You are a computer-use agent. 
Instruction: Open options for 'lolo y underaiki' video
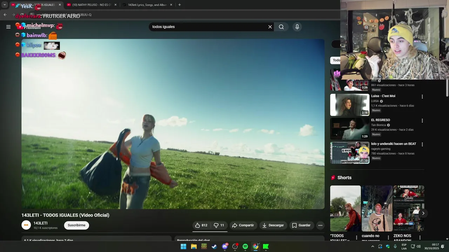point(422,144)
